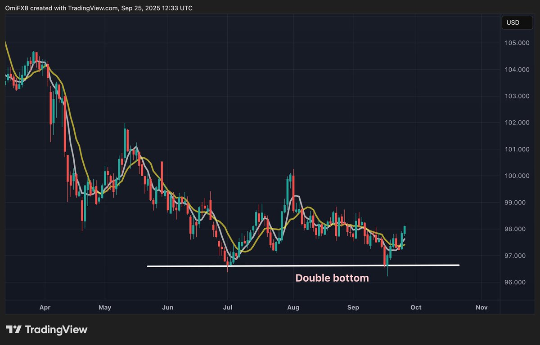This screenshot has height=345, width=540.
Task: Click the May label on time axis
Action: [104, 308]
